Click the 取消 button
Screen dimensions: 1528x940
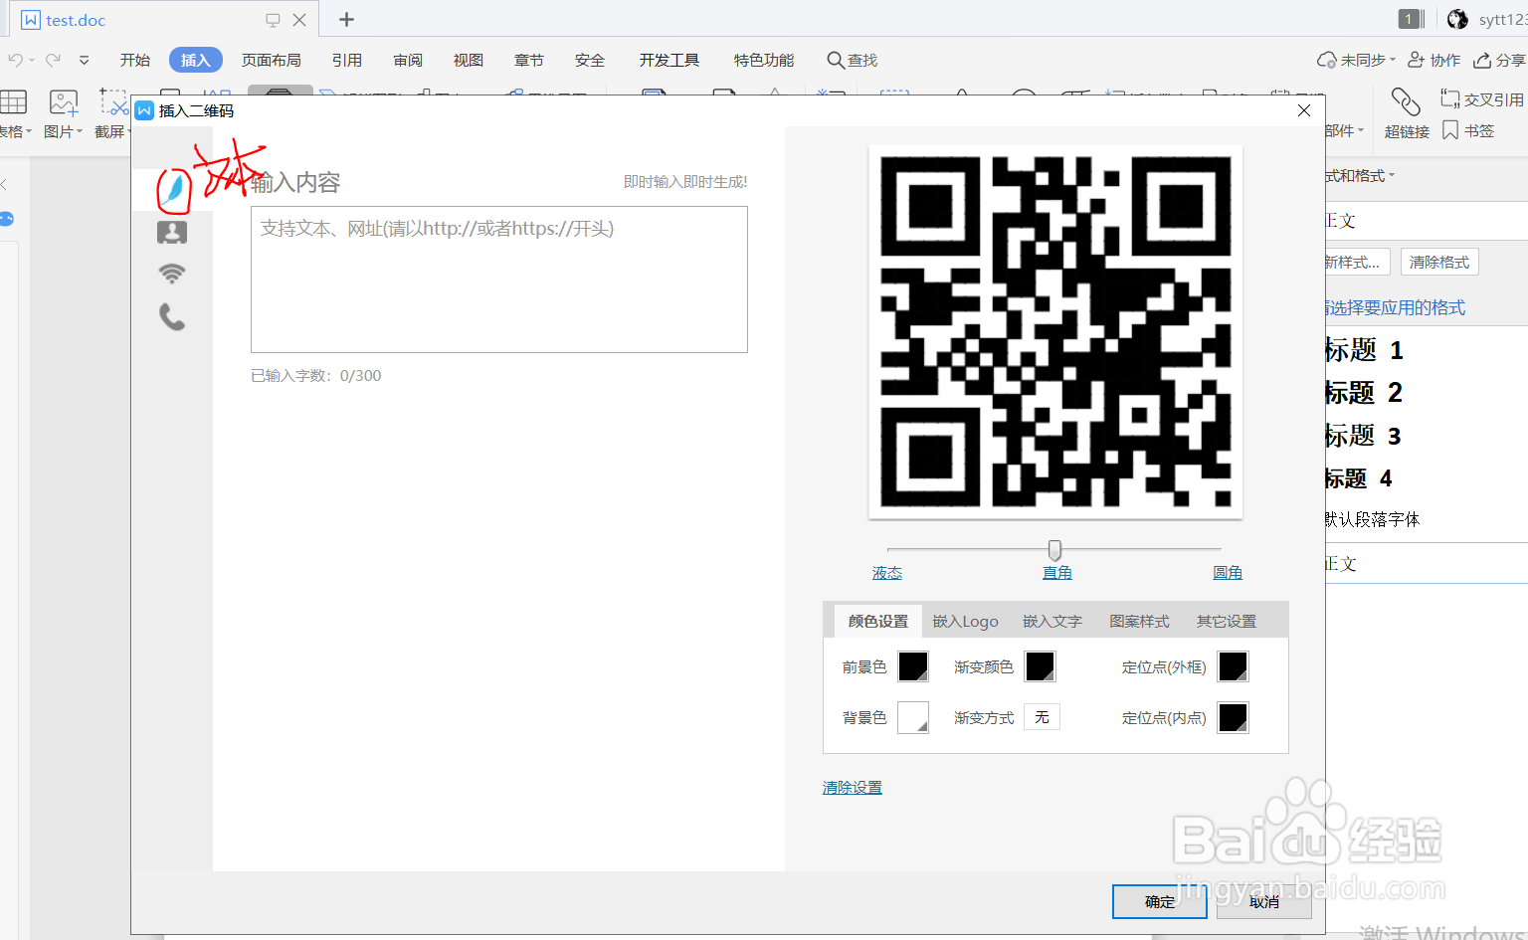coord(1264,901)
